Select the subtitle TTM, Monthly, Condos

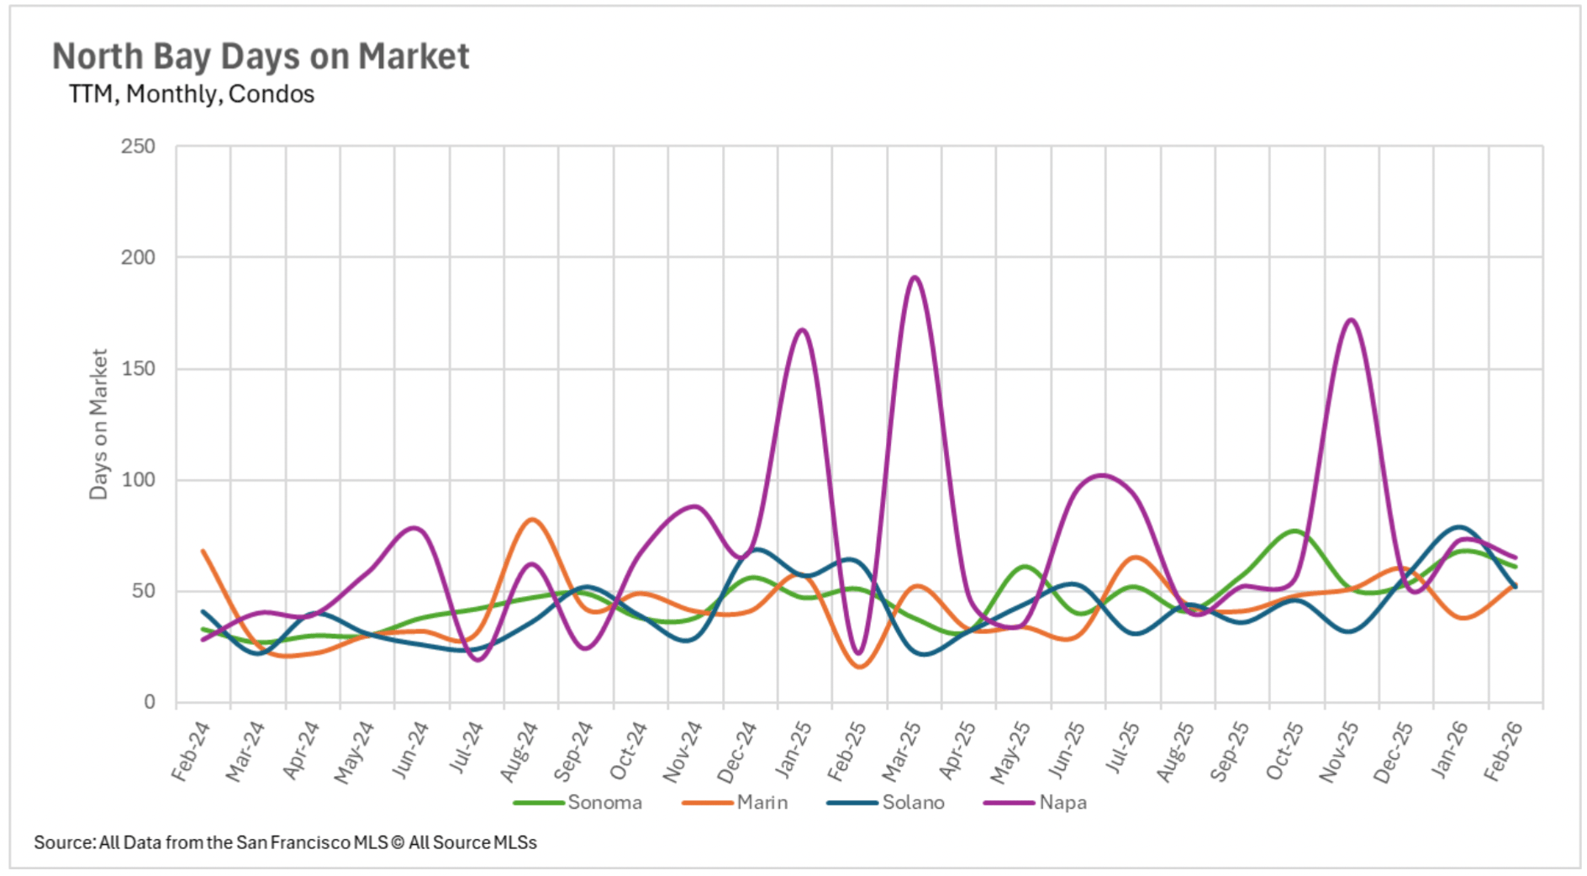point(192,94)
